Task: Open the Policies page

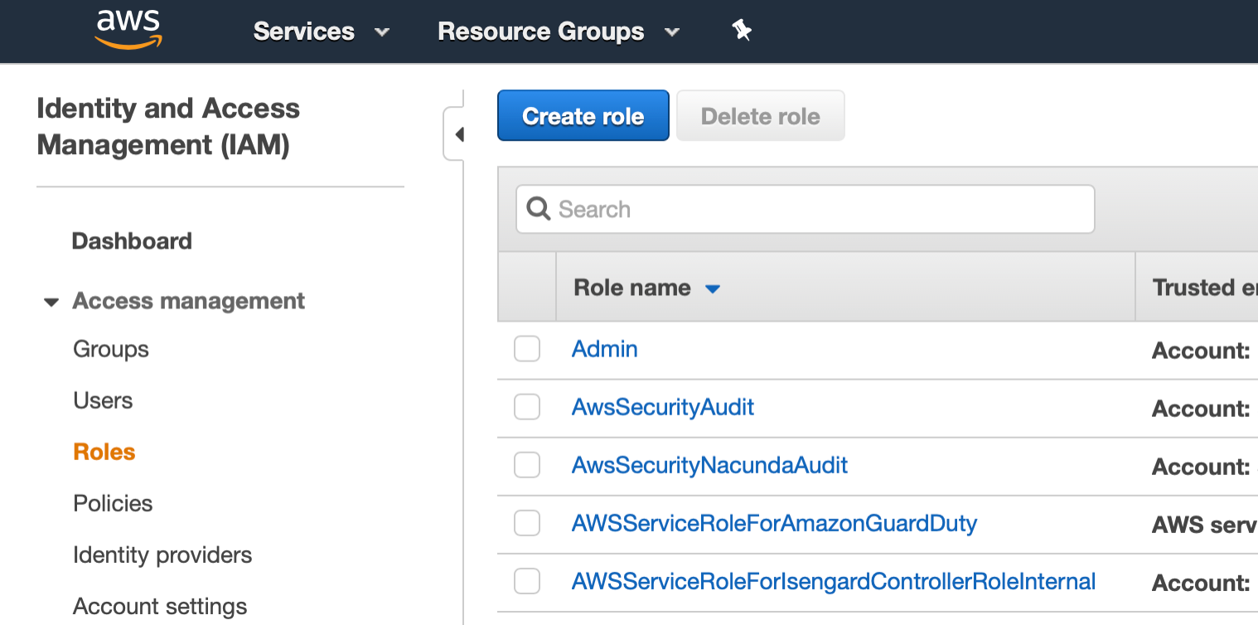Action: click(113, 503)
